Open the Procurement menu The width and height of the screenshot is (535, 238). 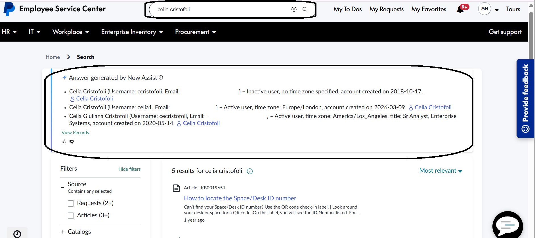195,32
